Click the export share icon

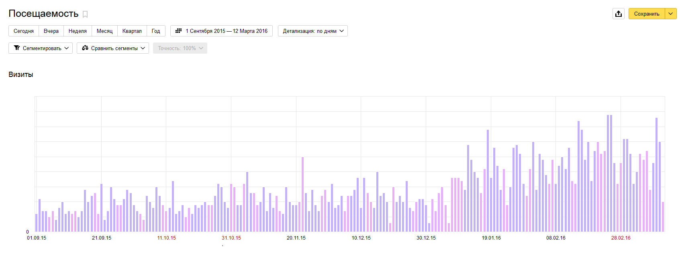[x=619, y=14]
